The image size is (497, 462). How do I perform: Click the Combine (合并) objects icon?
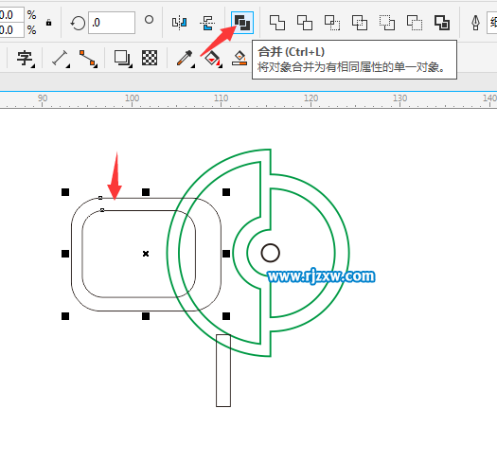pos(242,23)
